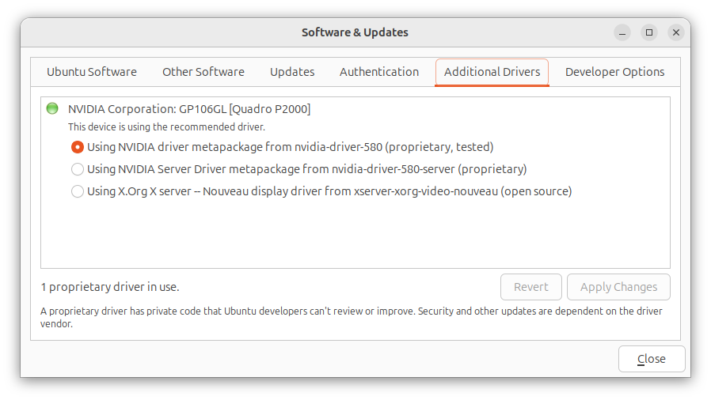Click 'This device is using the recommended driver' text
Viewport: 711px width, 400px height.
[x=166, y=126]
